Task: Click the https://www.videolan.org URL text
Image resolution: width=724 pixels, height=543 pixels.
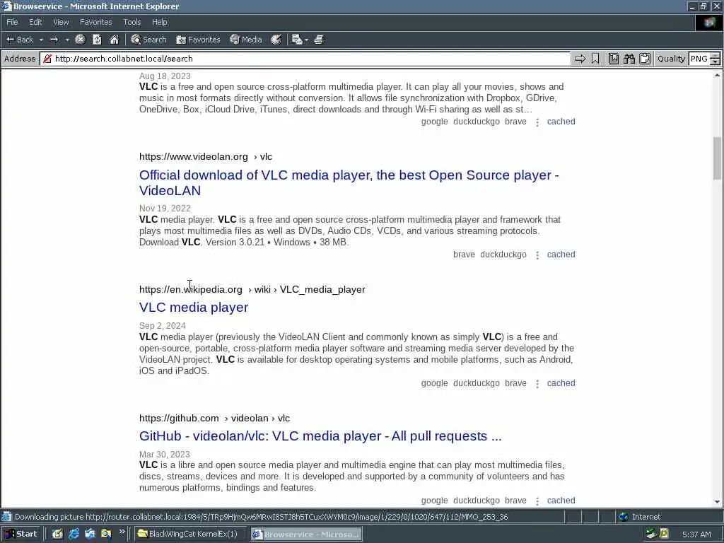Action: click(x=194, y=156)
